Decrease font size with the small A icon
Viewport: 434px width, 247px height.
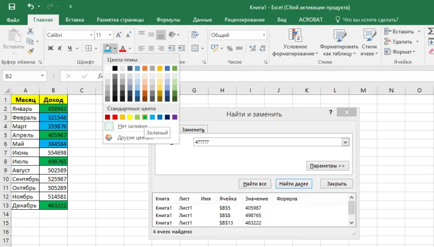click(128, 35)
